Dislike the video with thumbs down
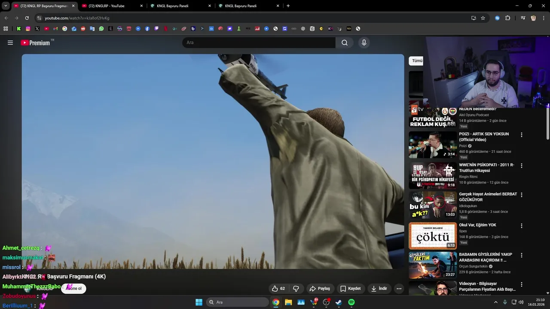This screenshot has height=309, width=550. 296,288
